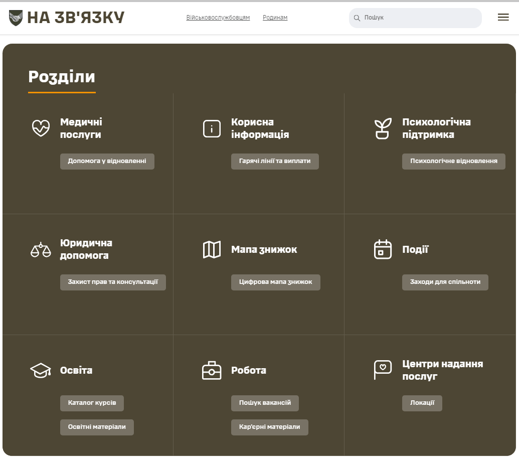
Task: Follow the Родинам link
Action: point(275,17)
